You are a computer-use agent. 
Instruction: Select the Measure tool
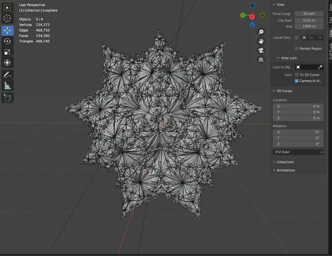click(x=7, y=86)
